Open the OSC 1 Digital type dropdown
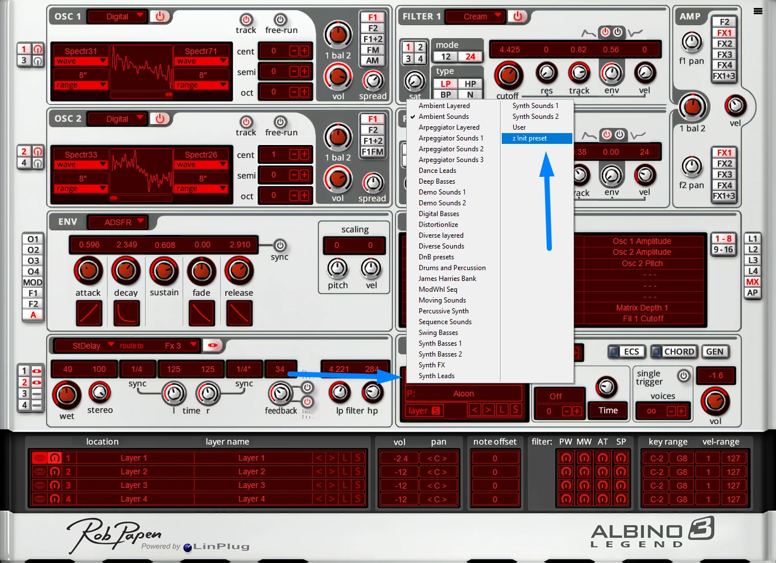Viewport: 776px width, 563px height. point(118,16)
